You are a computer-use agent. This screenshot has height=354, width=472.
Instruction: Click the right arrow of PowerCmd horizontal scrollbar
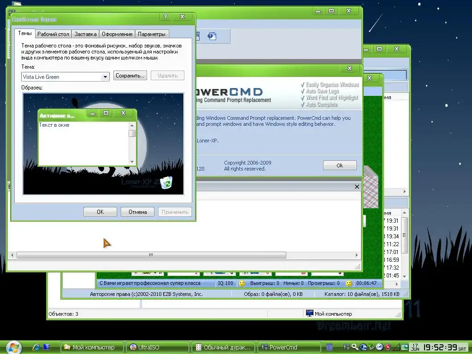click(357, 255)
